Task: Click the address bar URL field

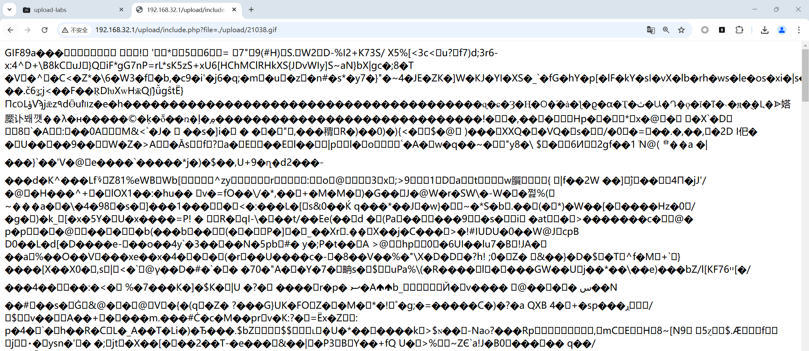Action: [x=348, y=30]
